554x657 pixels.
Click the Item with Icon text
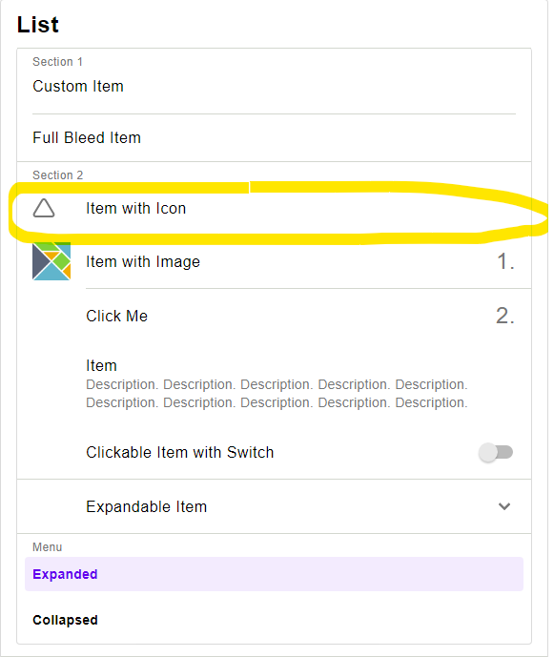point(135,208)
